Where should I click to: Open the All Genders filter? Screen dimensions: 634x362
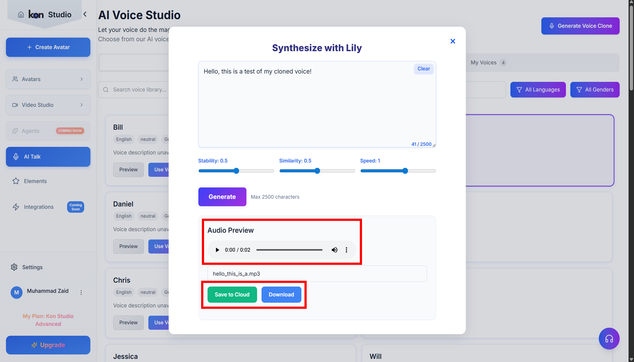point(595,90)
